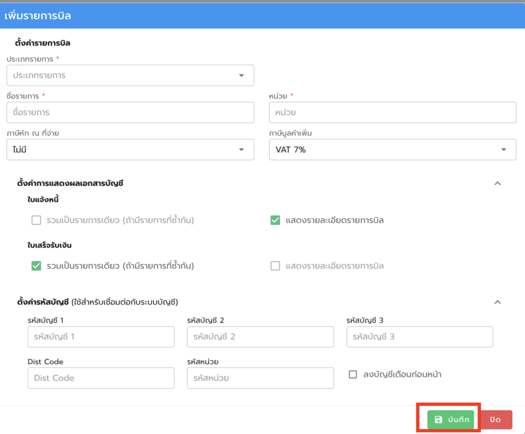The width and height of the screenshot is (525, 434).
Task: Uncheck แสดงรายละเอียดรายการบิล under ใบแจ้งหนี้
Action: (x=275, y=220)
